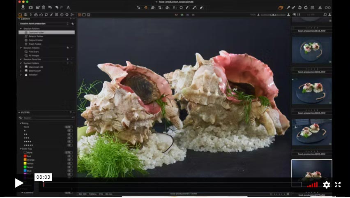This screenshot has height=198, width=350.
Task: Collapse the System Folders group
Action: coord(21,63)
